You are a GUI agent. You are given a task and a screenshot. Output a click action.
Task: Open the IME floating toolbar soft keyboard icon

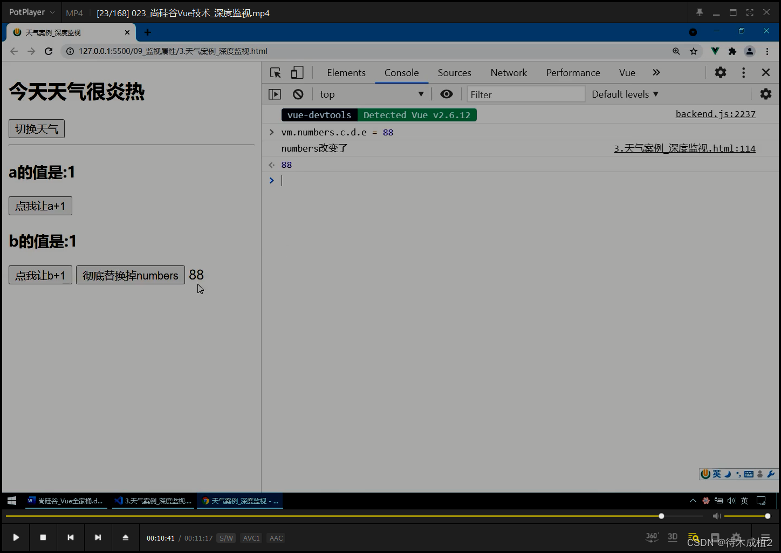tap(749, 474)
